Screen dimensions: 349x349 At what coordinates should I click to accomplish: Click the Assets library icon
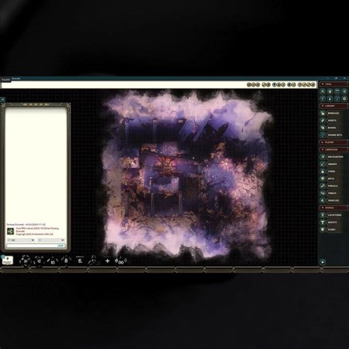click(x=322, y=120)
